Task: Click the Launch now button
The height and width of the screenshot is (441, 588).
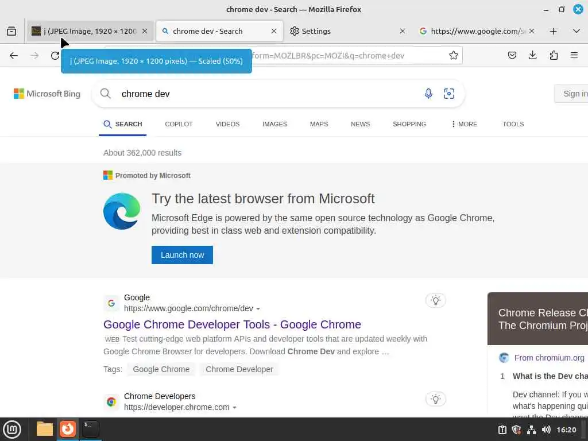Action: (182, 255)
